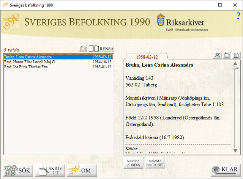Screen dimensions: 243x179
Task: Click the address line Vanading 143
Action: pos(139,78)
